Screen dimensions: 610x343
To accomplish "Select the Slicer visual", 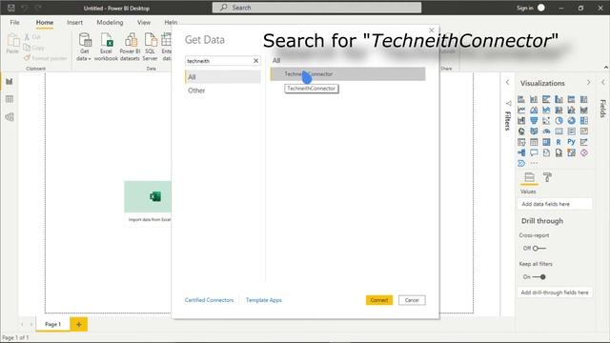I will (x=521, y=142).
